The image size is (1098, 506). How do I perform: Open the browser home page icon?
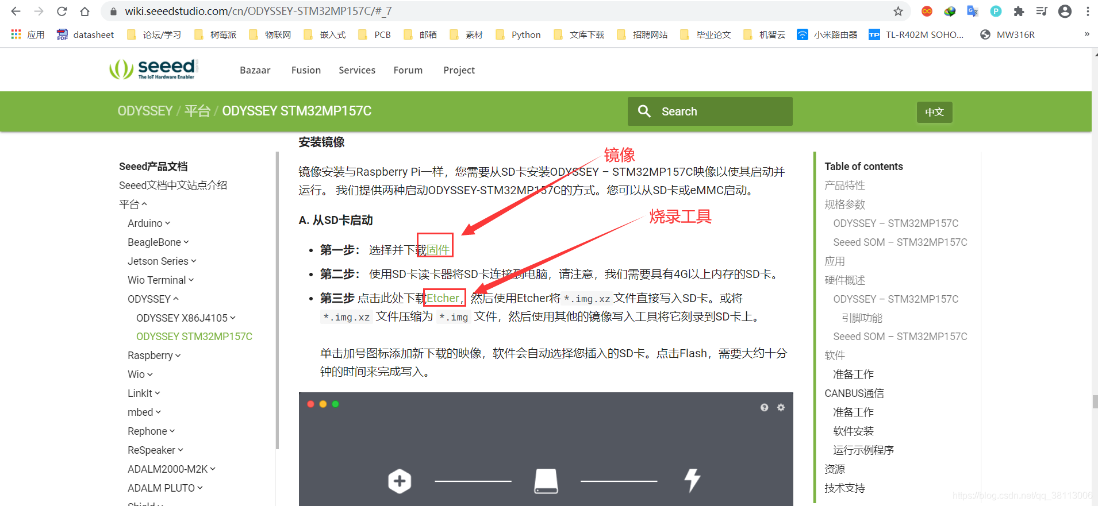pyautogui.click(x=85, y=11)
